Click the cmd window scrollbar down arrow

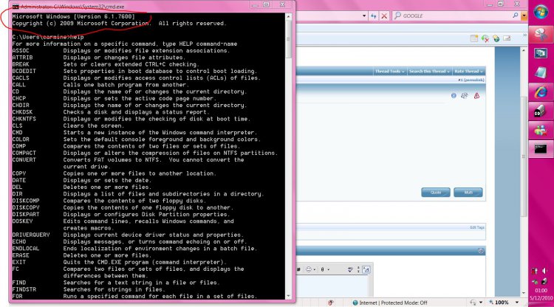(x=288, y=296)
